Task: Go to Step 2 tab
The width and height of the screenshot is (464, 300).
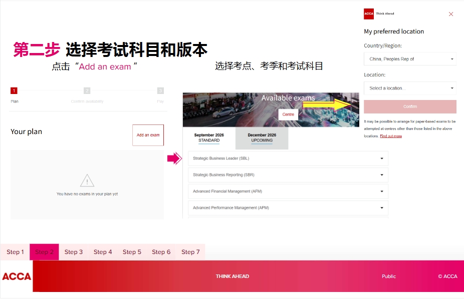Action: coord(45,252)
